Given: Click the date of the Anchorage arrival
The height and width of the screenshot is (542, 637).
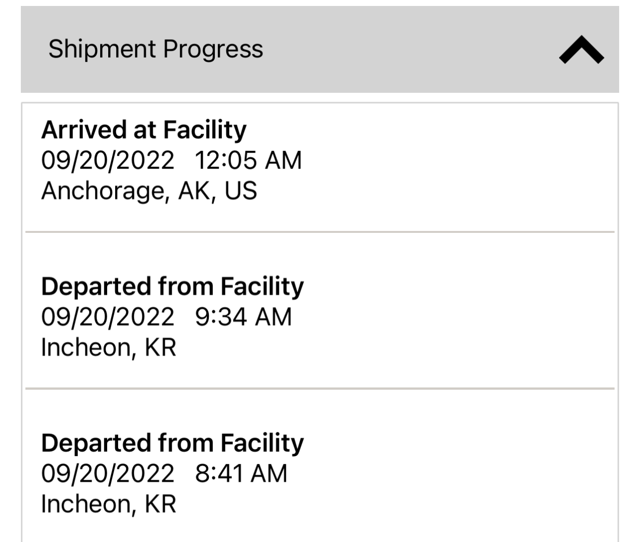Looking at the screenshot, I should point(108,161).
